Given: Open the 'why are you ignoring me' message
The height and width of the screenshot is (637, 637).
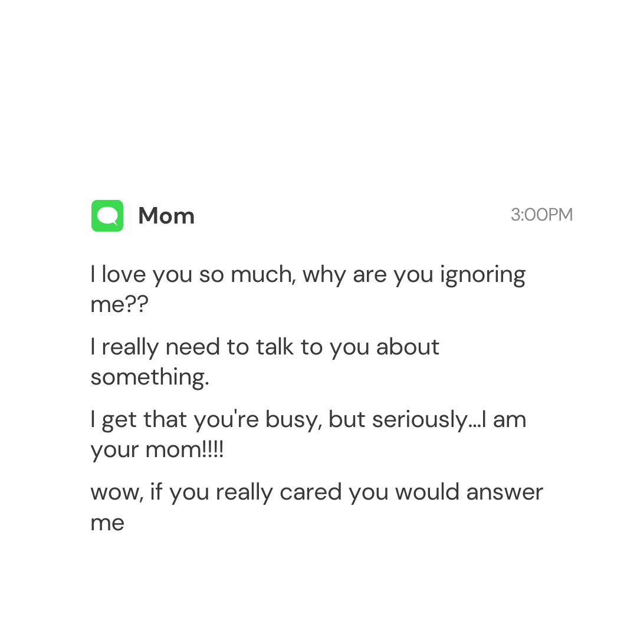Looking at the screenshot, I should [x=308, y=289].
